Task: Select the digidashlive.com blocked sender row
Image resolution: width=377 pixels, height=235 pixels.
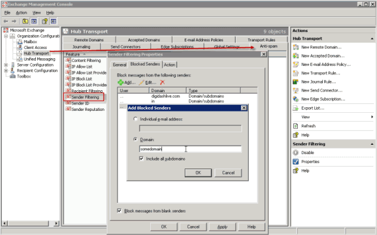Action: pos(187,96)
